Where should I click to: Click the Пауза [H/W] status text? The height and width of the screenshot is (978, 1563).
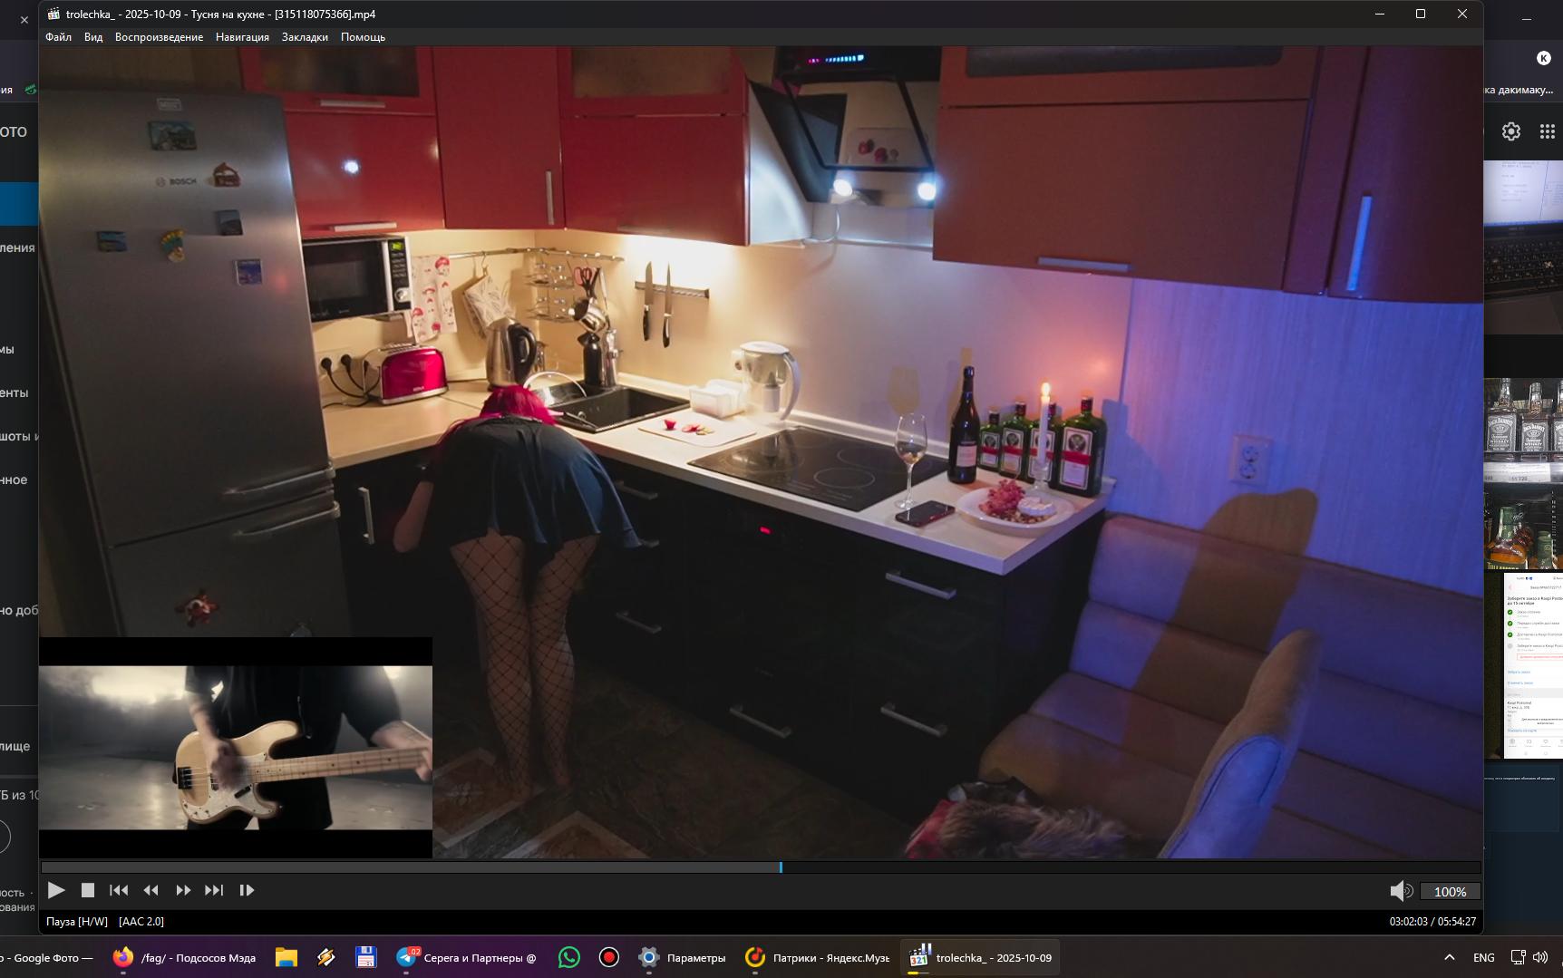77,922
